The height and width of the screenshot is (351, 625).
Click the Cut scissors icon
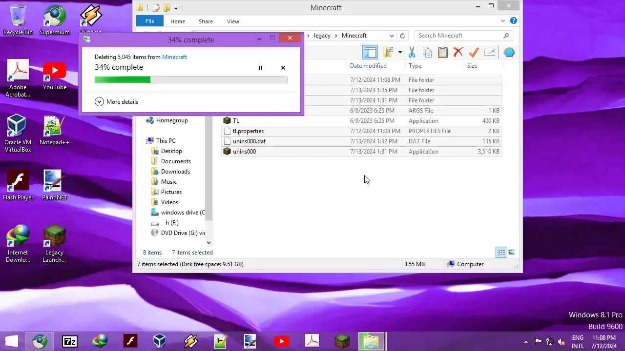pos(412,52)
